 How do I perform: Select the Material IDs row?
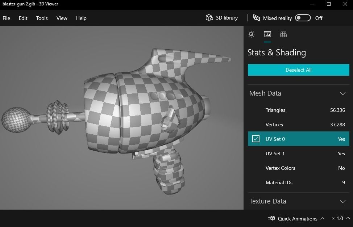click(299, 182)
